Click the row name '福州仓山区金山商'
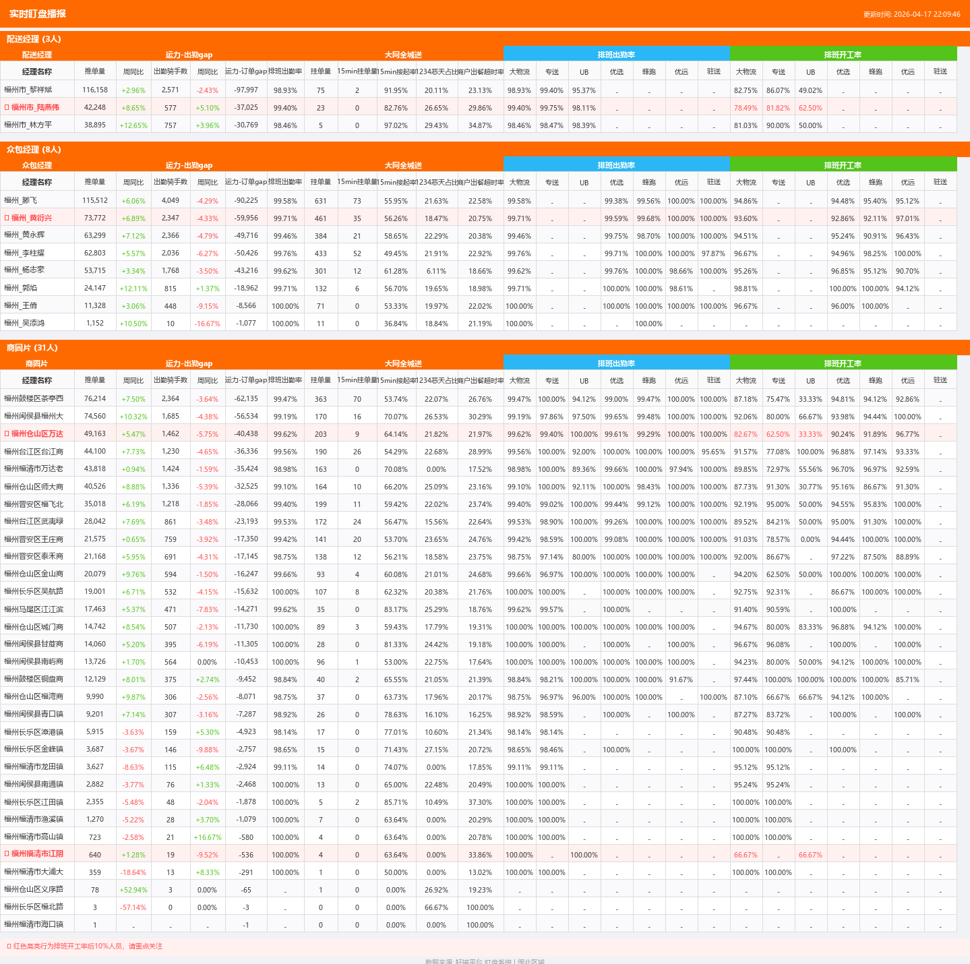 [x=34, y=574]
